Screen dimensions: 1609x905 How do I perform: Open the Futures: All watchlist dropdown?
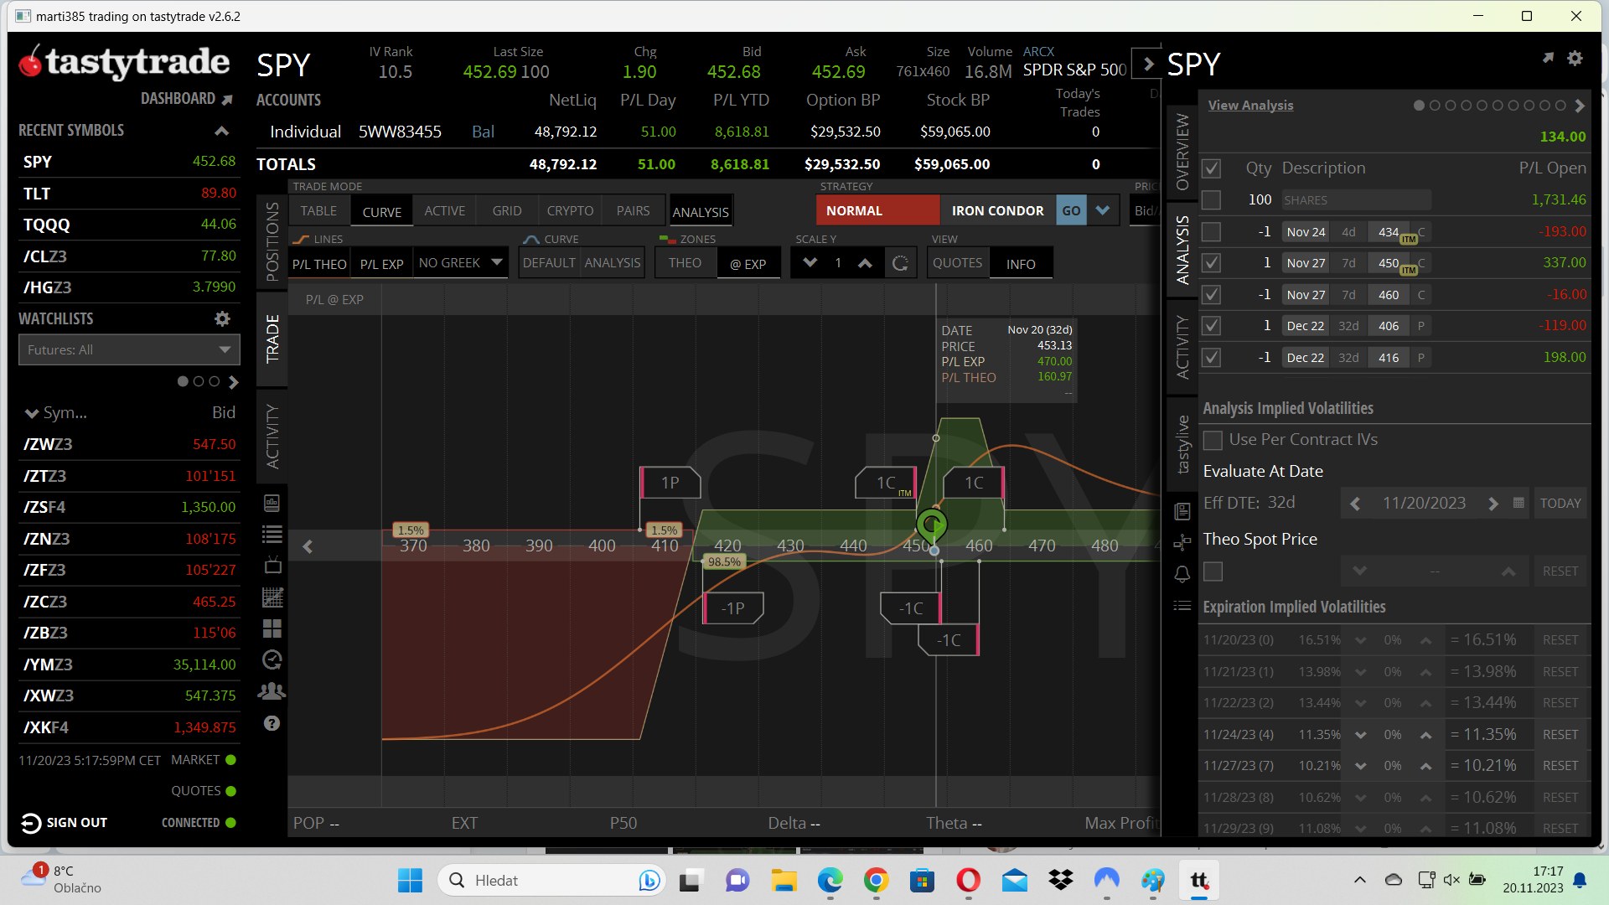pos(129,349)
